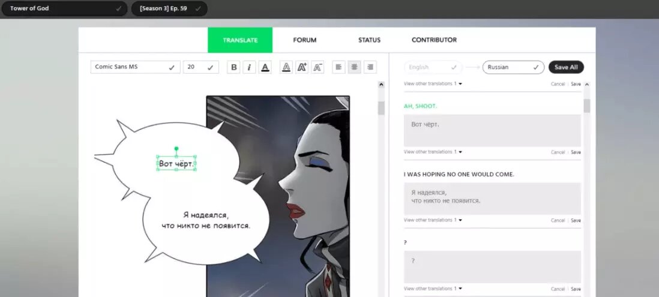Expand View other translations under "Вот чёрт." field
The height and width of the screenshot is (297, 659).
tap(433, 152)
